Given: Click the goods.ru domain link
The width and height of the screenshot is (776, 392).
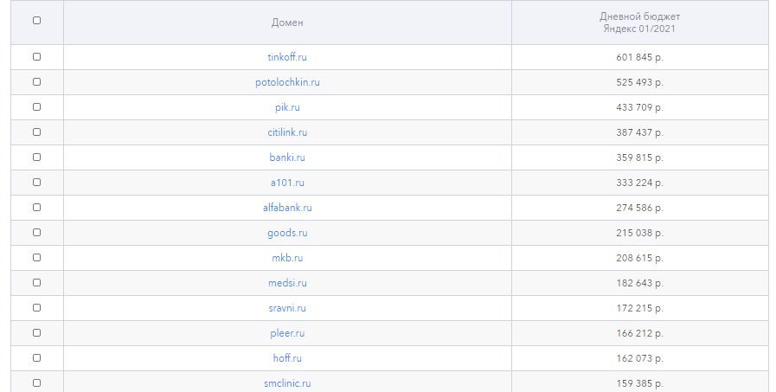Looking at the screenshot, I should (287, 233).
